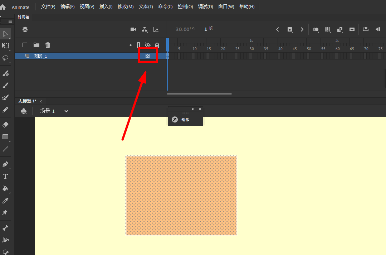Open the 场景 1 scene dropdown
The image size is (386, 255).
(x=66, y=111)
